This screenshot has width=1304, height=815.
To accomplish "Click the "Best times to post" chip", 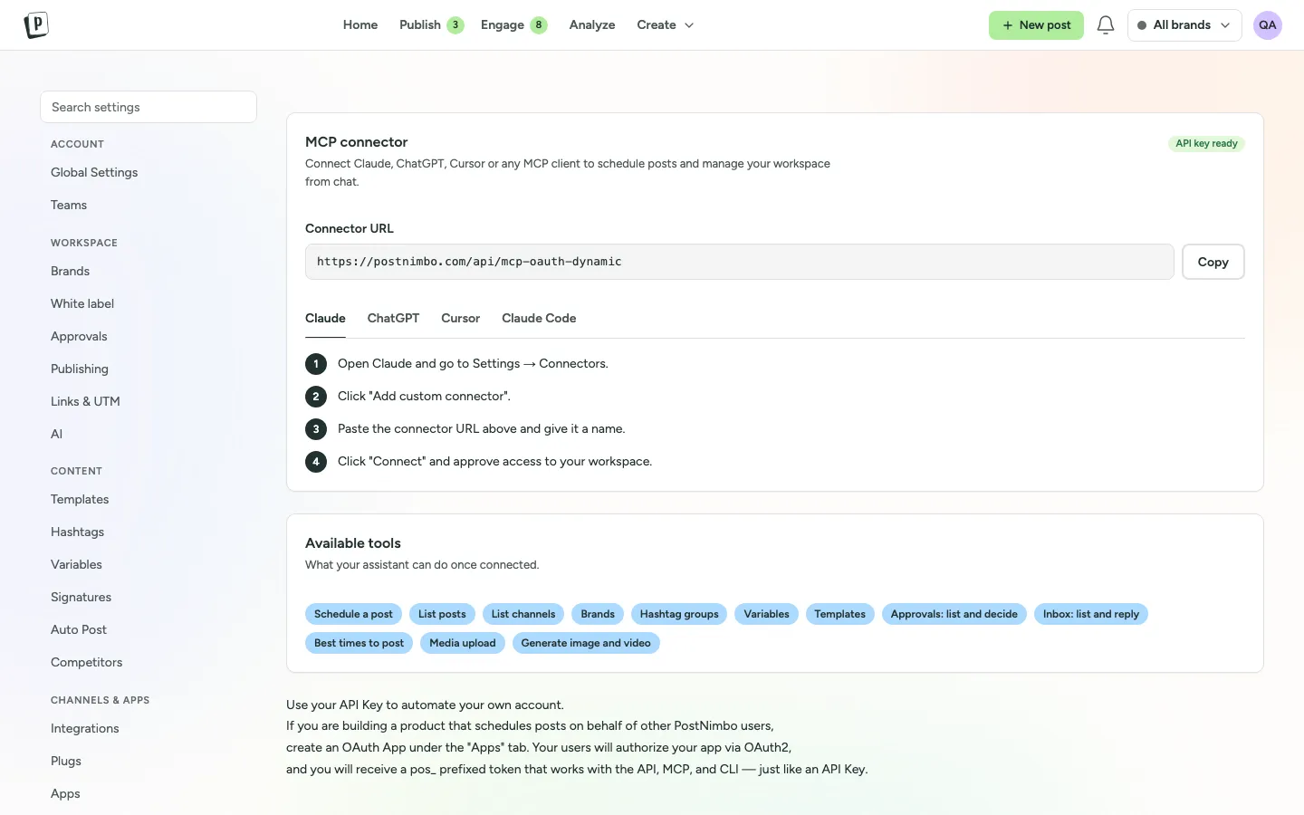I will pos(359,643).
